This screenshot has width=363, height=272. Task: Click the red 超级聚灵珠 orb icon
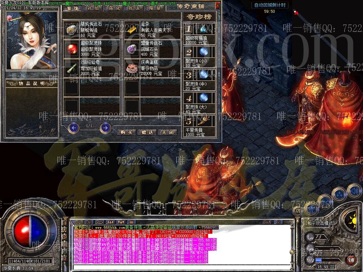[x=71, y=48]
